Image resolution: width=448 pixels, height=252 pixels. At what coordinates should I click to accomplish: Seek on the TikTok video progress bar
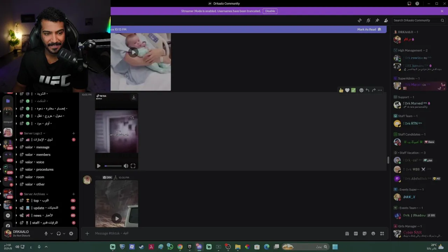tap(113, 166)
